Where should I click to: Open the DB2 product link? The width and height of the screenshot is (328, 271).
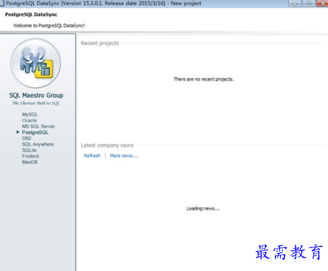pos(26,138)
